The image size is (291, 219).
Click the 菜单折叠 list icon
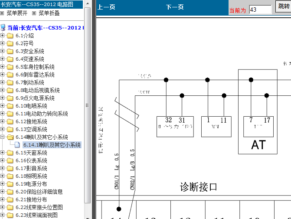click(x=34, y=13)
